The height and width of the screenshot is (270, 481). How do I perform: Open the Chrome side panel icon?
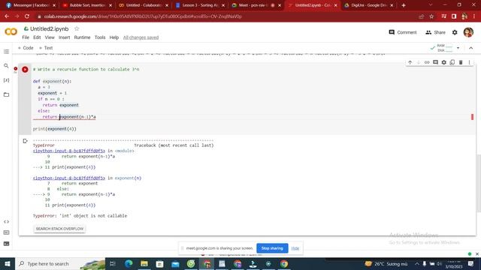pyautogui.click(x=454, y=16)
